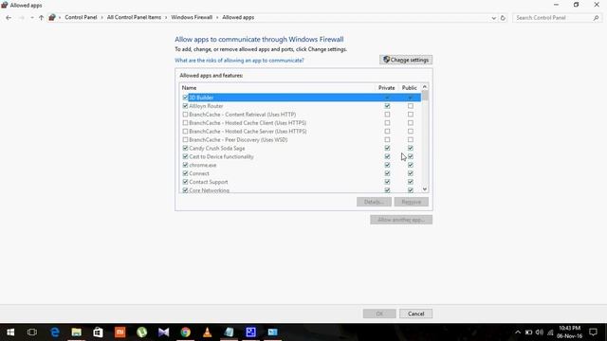
Task: Open the notepad-like taskbar app icon
Action: pyautogui.click(x=229, y=332)
